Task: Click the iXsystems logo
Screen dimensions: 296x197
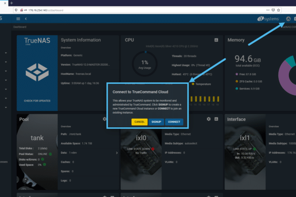Action: tap(268, 19)
